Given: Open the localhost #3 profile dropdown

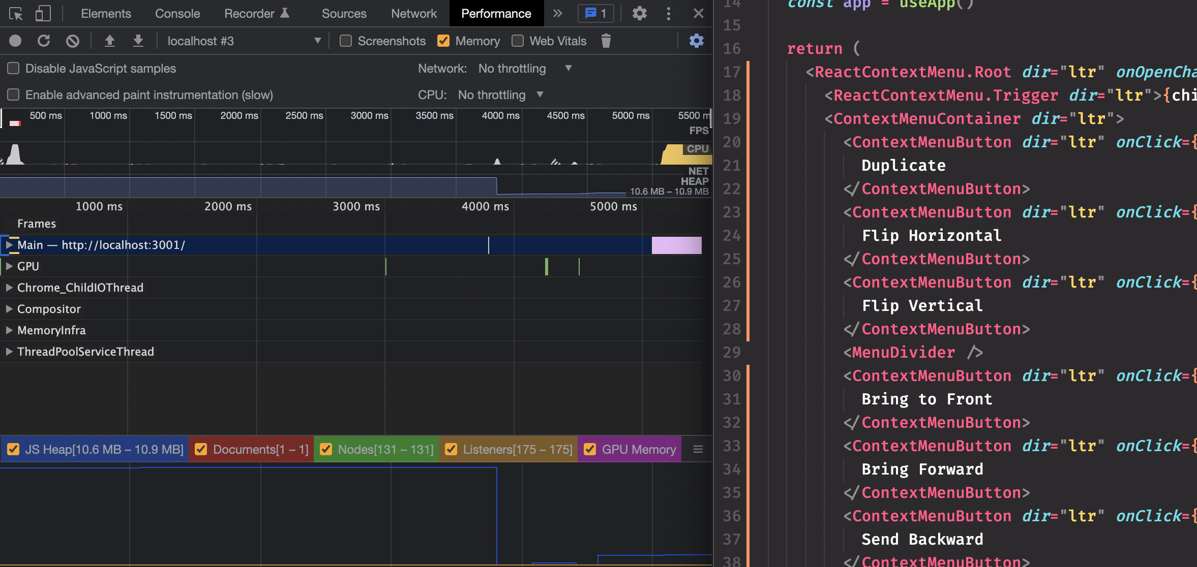Looking at the screenshot, I should click(318, 41).
